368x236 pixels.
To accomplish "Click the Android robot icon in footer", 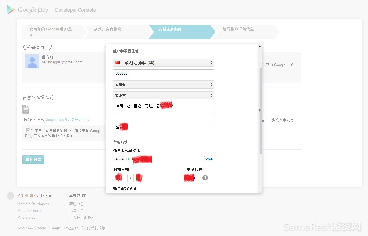I will 11,196.
